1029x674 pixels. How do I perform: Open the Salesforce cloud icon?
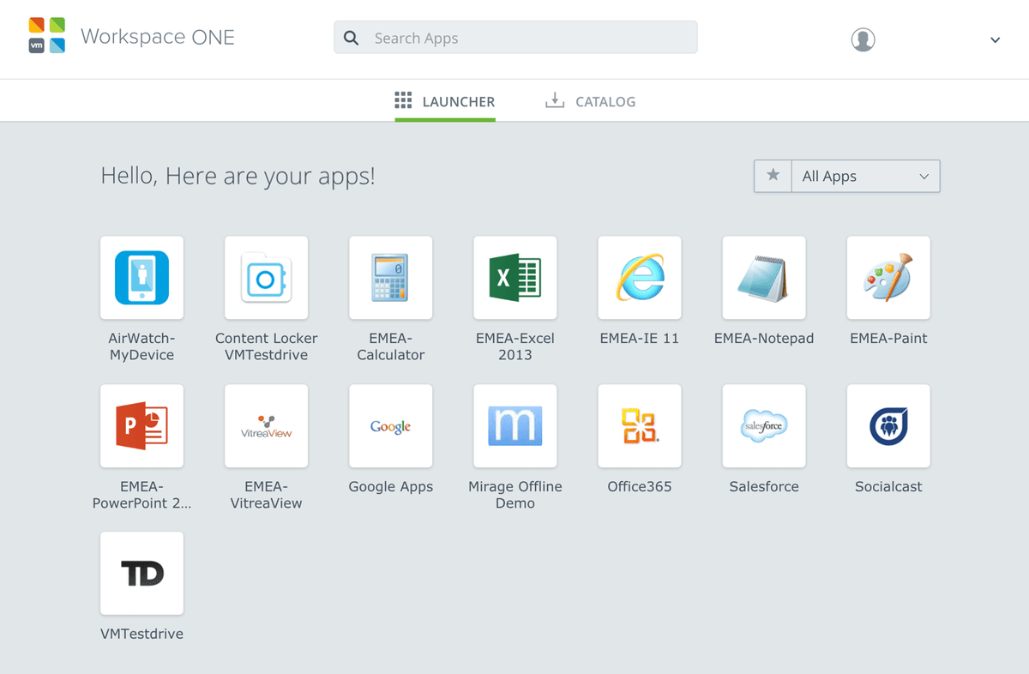(x=763, y=426)
